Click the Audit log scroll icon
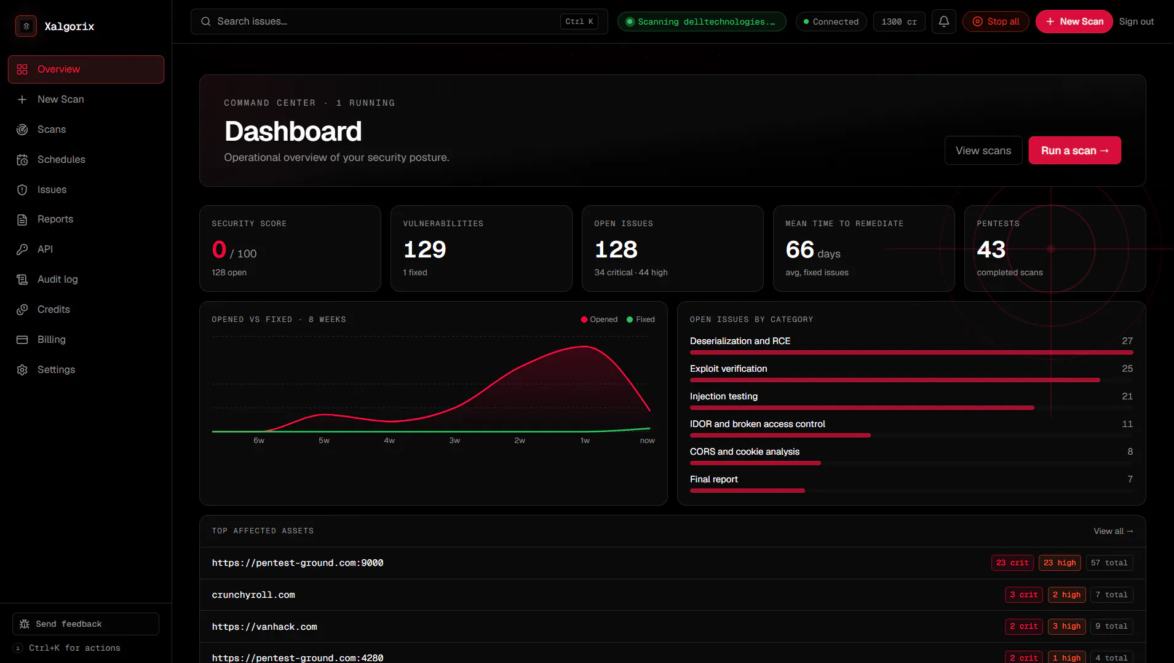The width and height of the screenshot is (1174, 663). tap(22, 280)
